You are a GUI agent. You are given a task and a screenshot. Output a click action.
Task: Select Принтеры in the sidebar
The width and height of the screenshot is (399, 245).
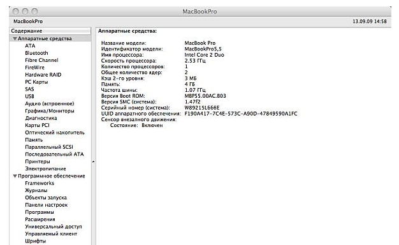(38, 161)
